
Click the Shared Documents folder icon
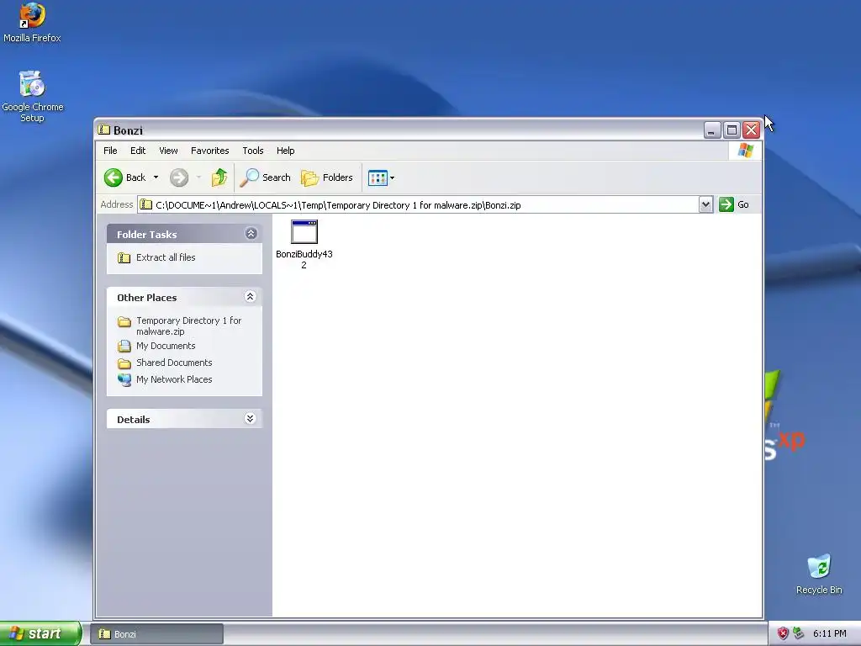point(124,363)
